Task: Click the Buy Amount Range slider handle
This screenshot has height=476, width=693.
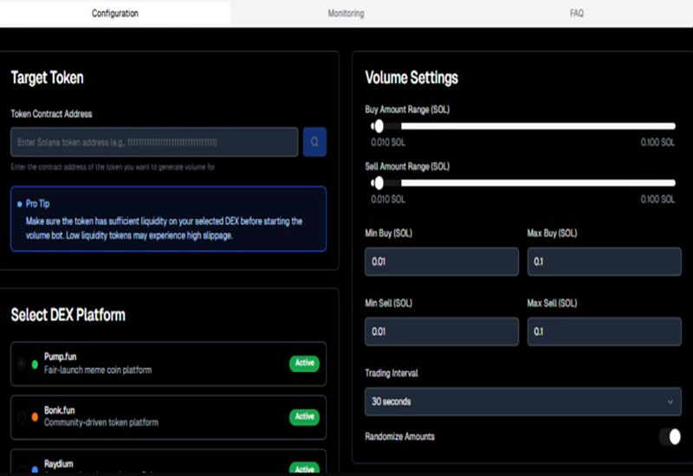Action: pyautogui.click(x=378, y=125)
